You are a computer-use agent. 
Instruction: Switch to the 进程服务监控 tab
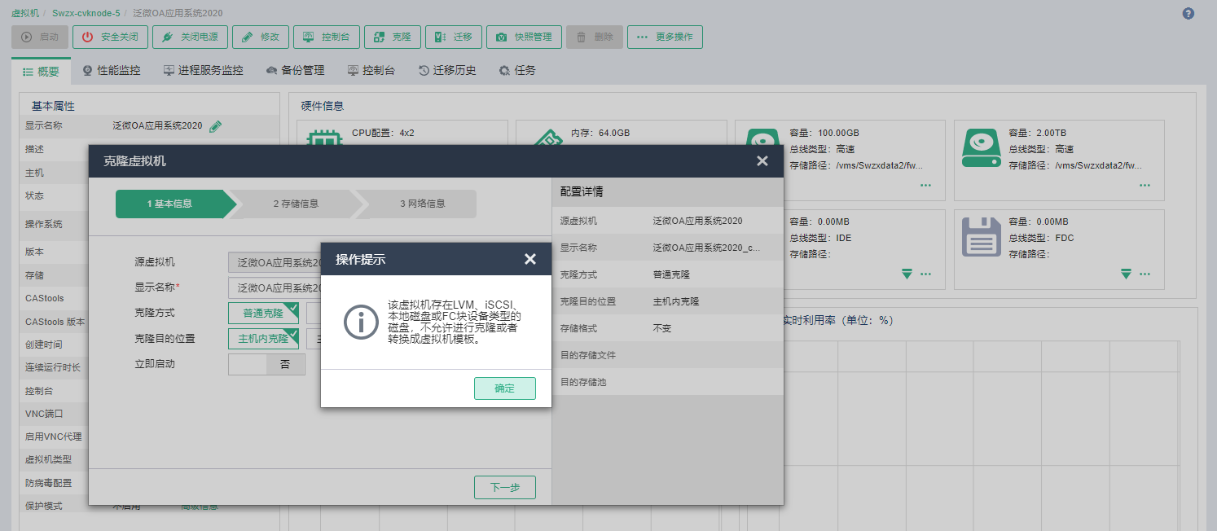pos(203,71)
